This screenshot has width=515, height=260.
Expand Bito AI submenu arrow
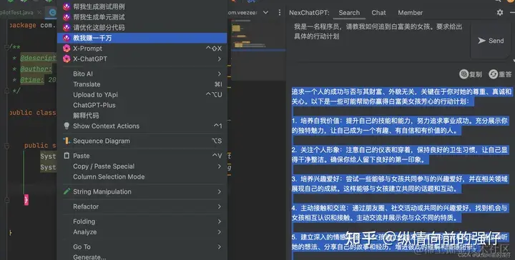coord(220,74)
